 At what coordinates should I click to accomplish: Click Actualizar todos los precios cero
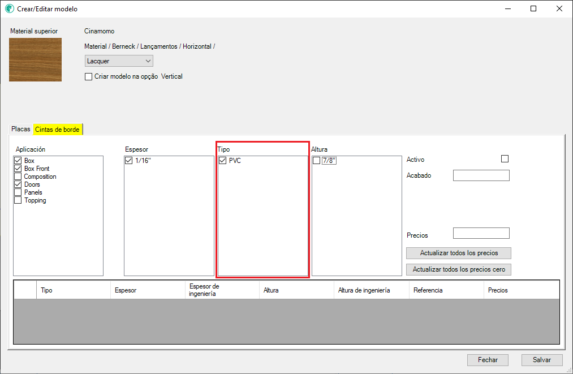(x=459, y=269)
